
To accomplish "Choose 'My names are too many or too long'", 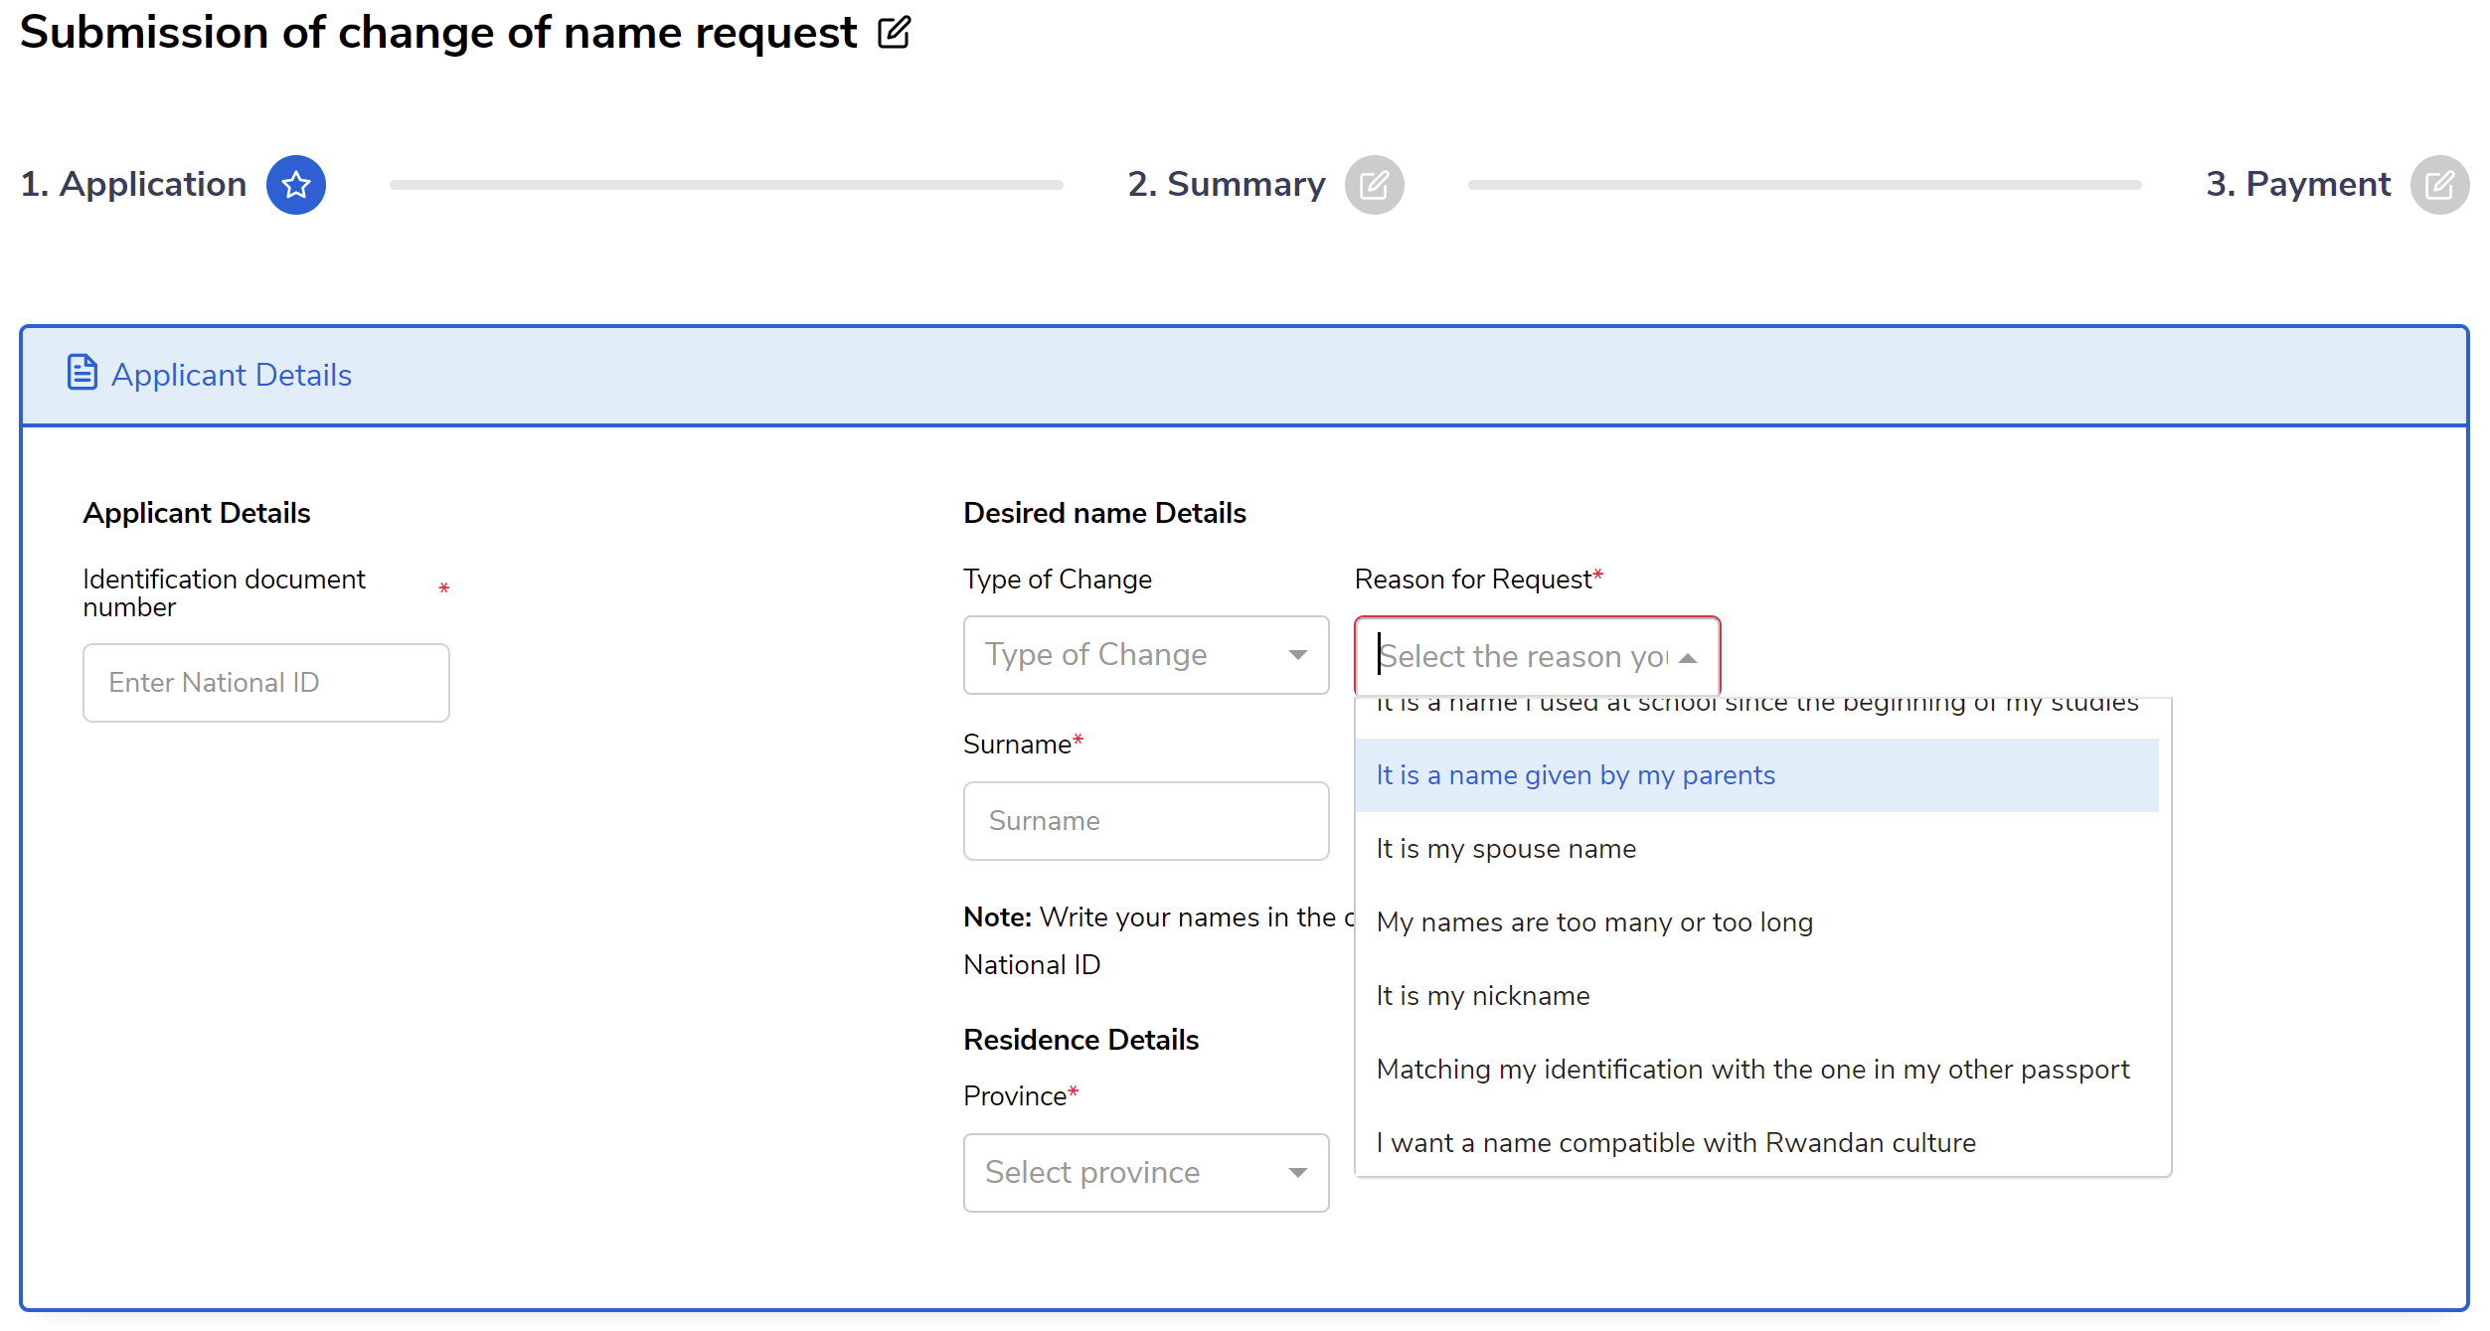I will pyautogui.click(x=1593, y=921).
